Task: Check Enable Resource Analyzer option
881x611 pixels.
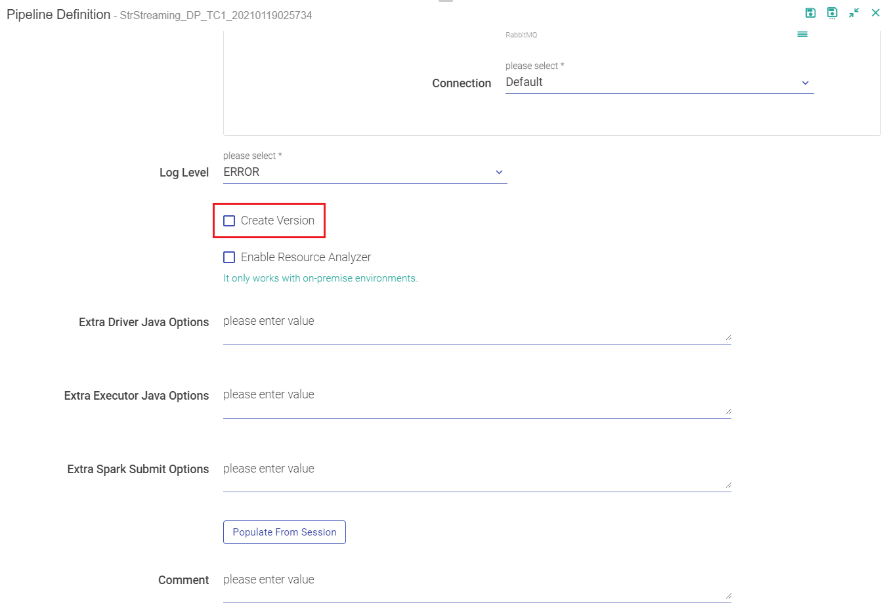Action: click(x=229, y=257)
